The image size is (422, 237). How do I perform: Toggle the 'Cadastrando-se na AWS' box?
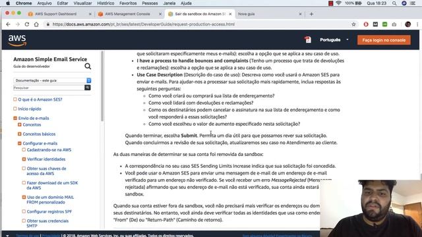(24, 149)
